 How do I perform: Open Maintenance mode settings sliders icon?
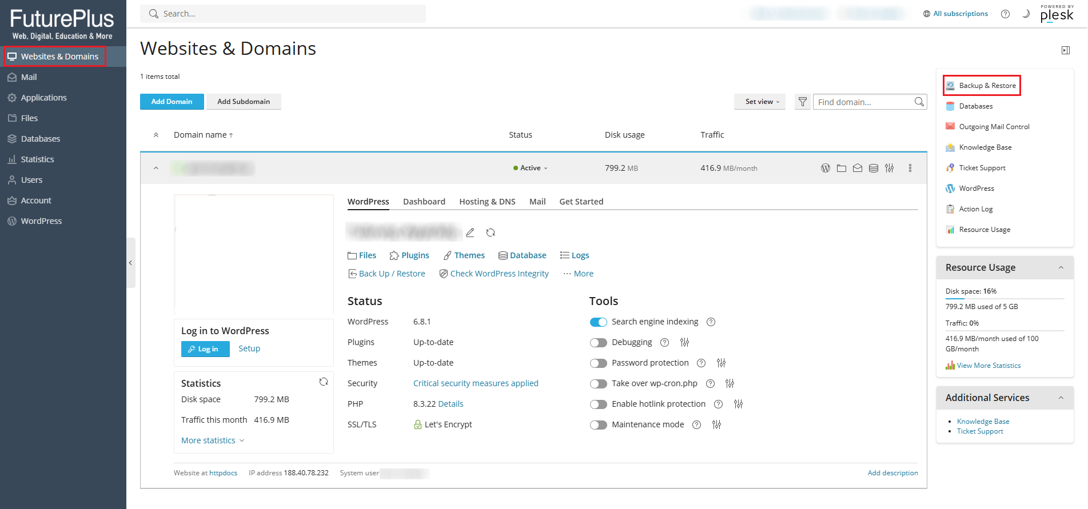(x=717, y=424)
